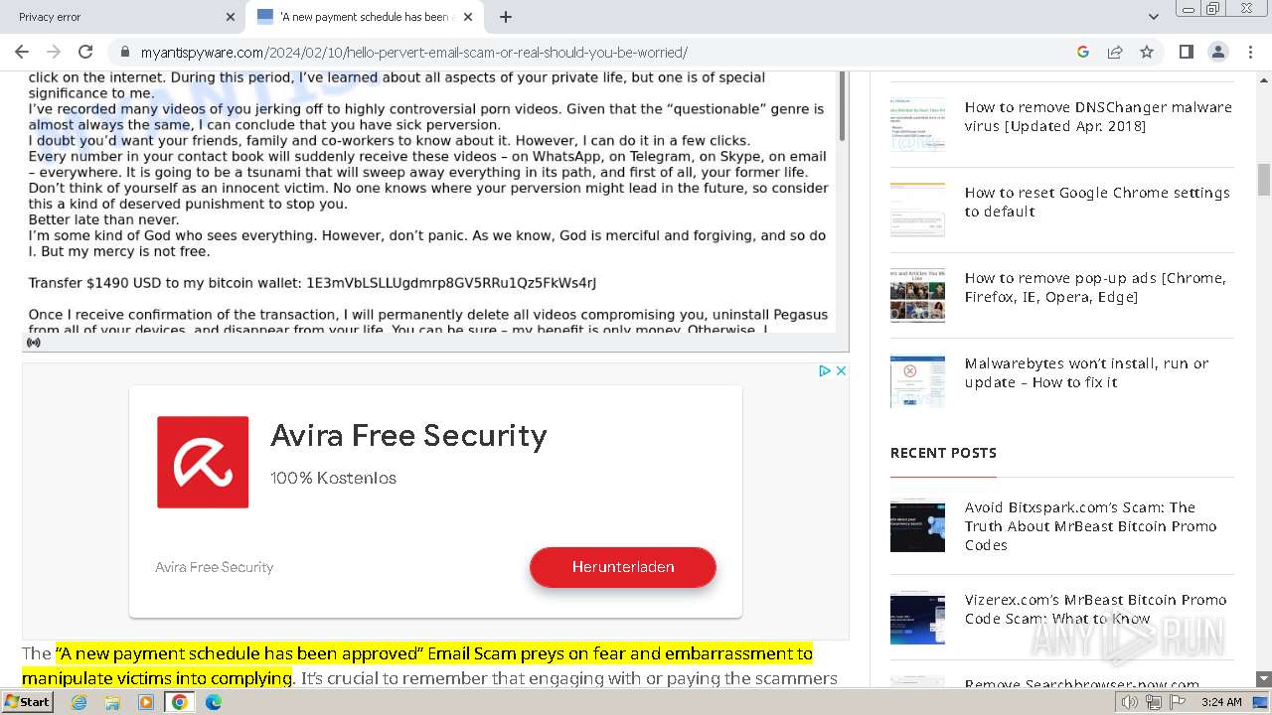
Task: Go back to the previous page
Action: [x=22, y=52]
